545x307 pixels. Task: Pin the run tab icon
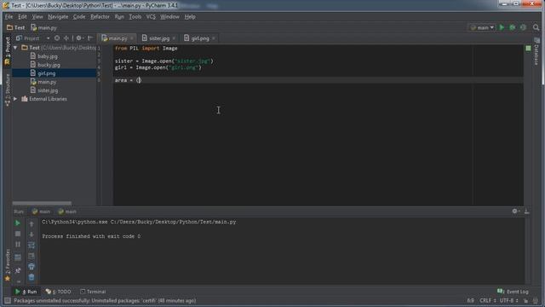point(18,270)
